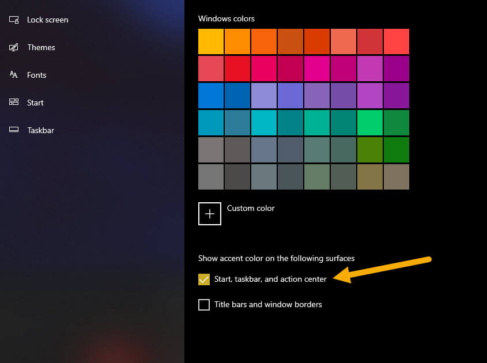
Task: Choose the forest green swatch ending fourth row
Action: pos(397,123)
